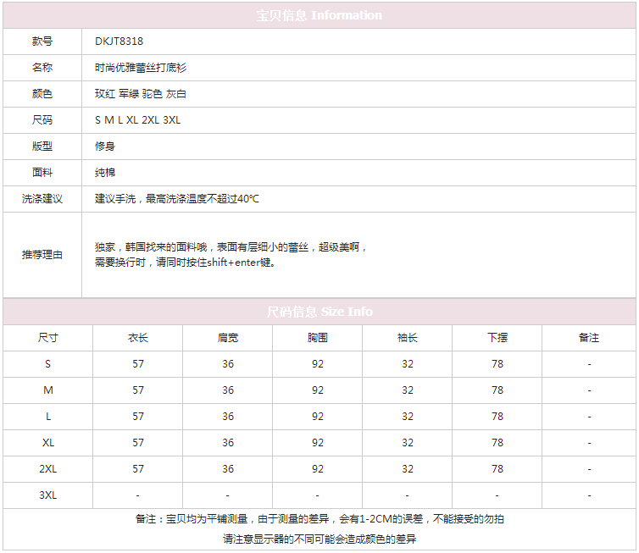Click the 袖长 value 32 in row S
Viewport: 639px width, 553px height.
(x=408, y=364)
